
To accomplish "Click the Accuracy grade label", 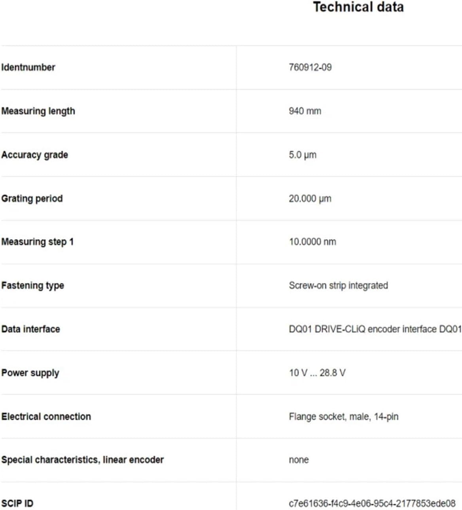I will pyautogui.click(x=34, y=155).
